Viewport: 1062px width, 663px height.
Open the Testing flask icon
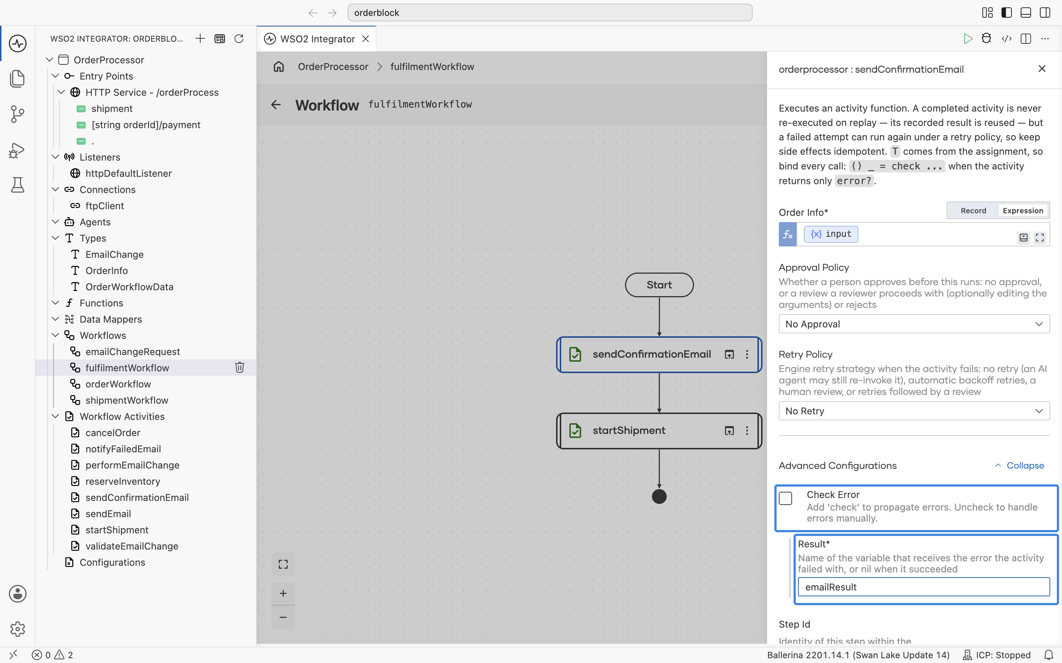click(18, 185)
